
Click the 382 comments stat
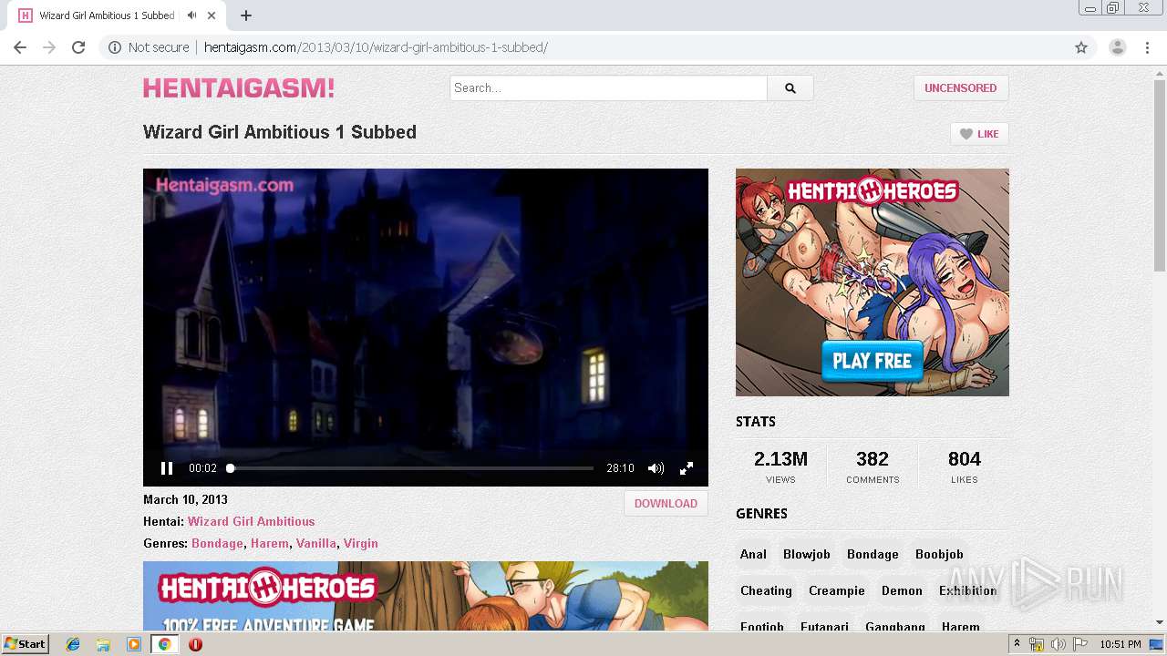coord(873,466)
